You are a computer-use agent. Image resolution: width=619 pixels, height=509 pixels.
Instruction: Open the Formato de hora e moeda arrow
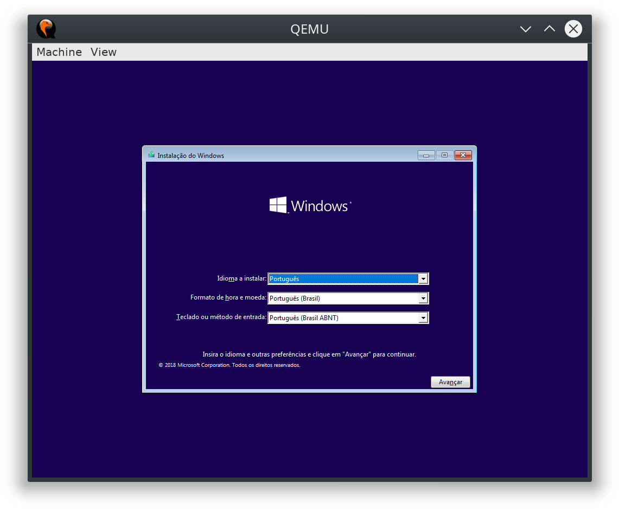click(423, 298)
